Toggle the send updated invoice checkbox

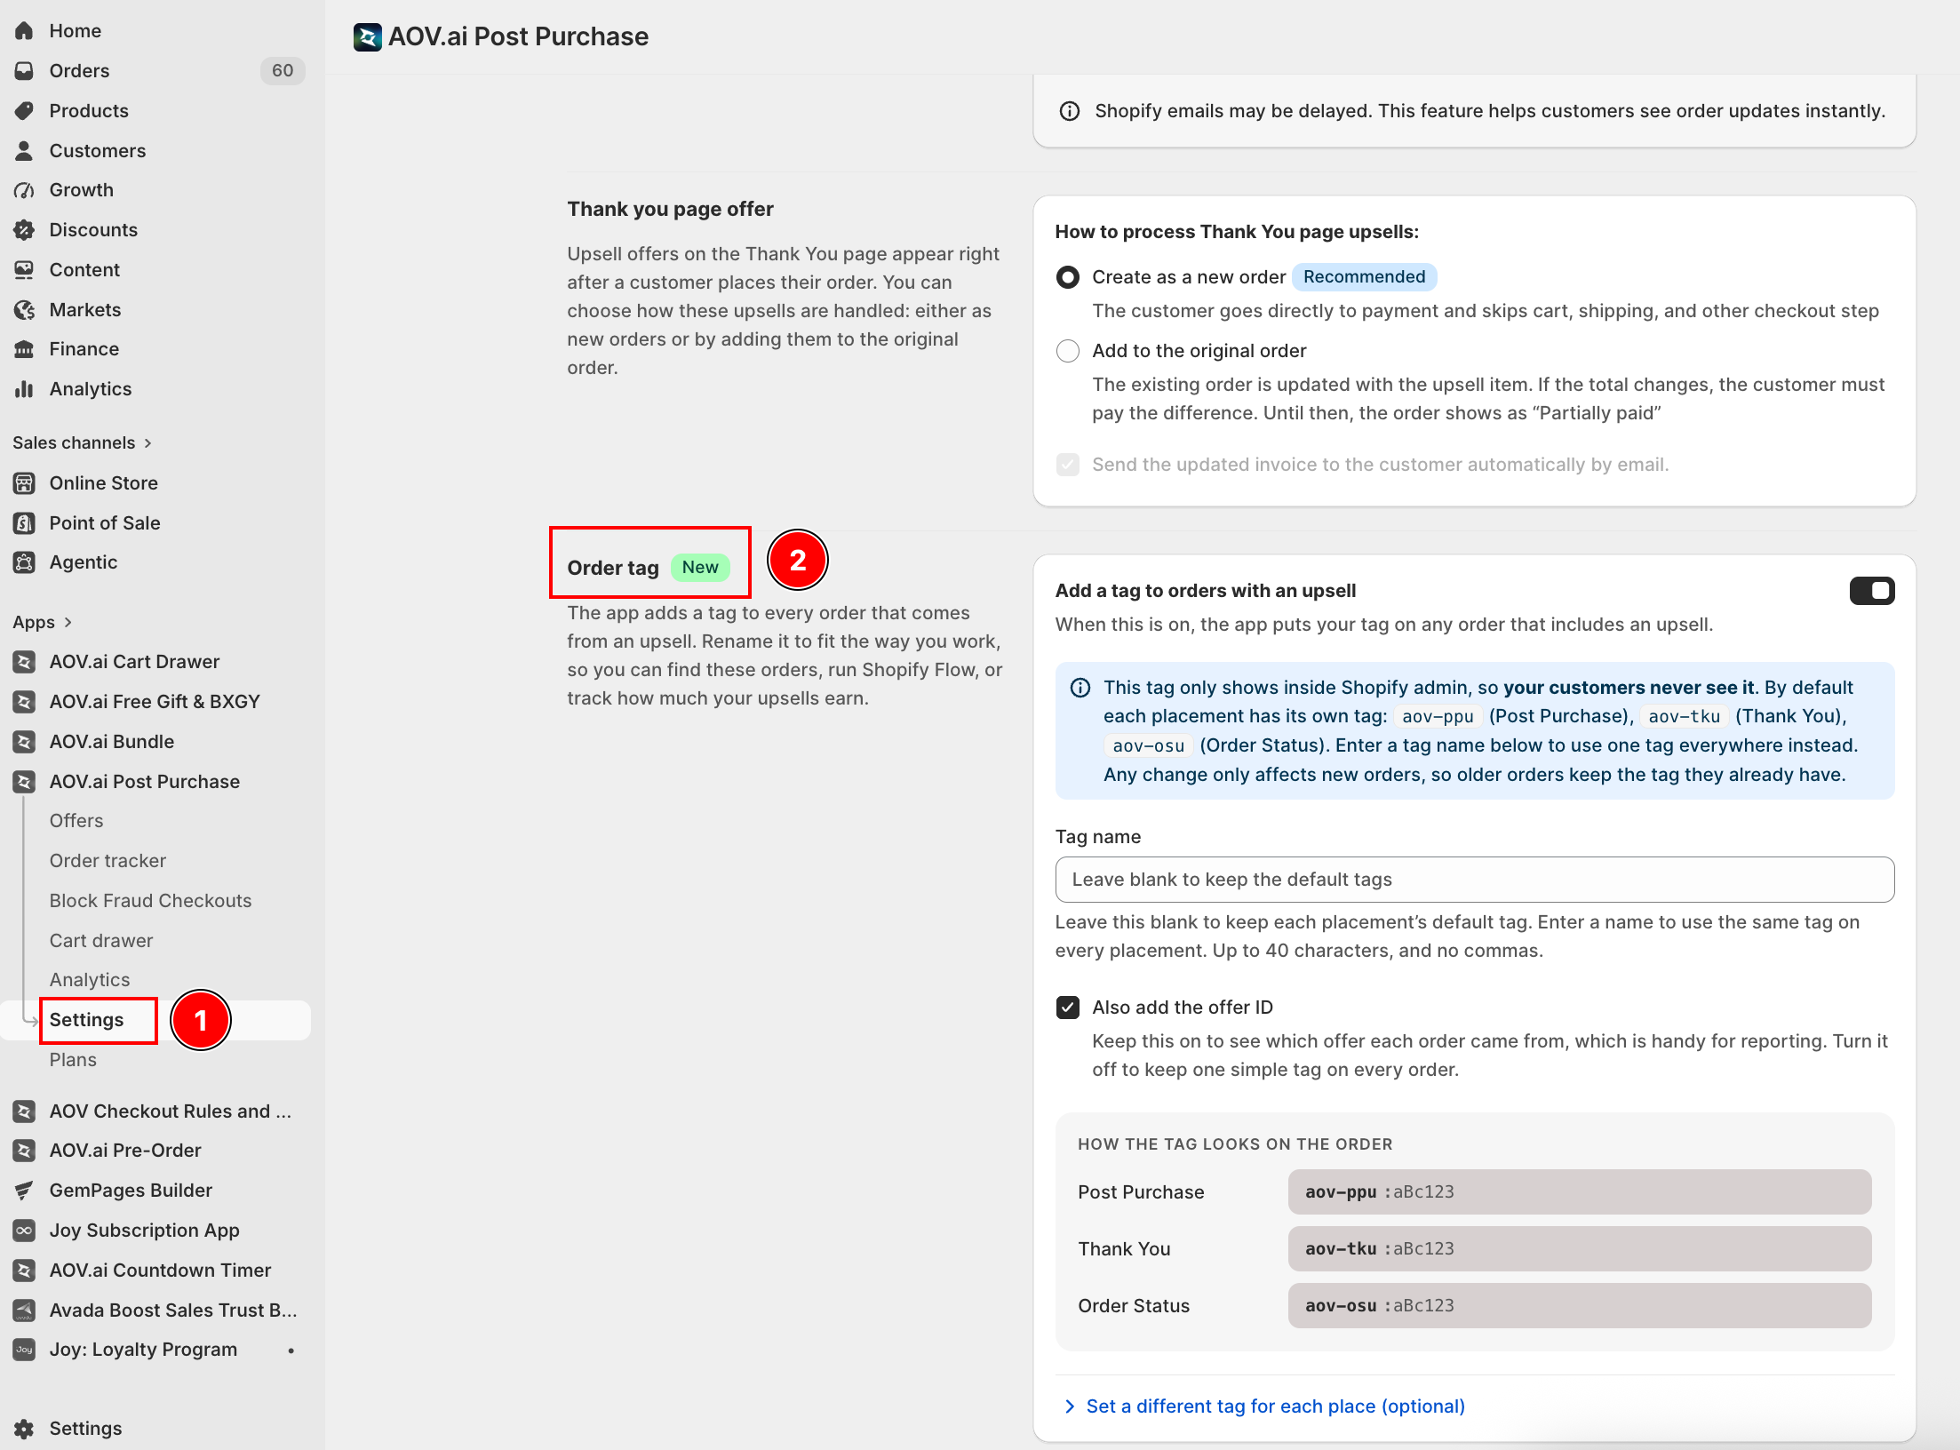coord(1068,465)
